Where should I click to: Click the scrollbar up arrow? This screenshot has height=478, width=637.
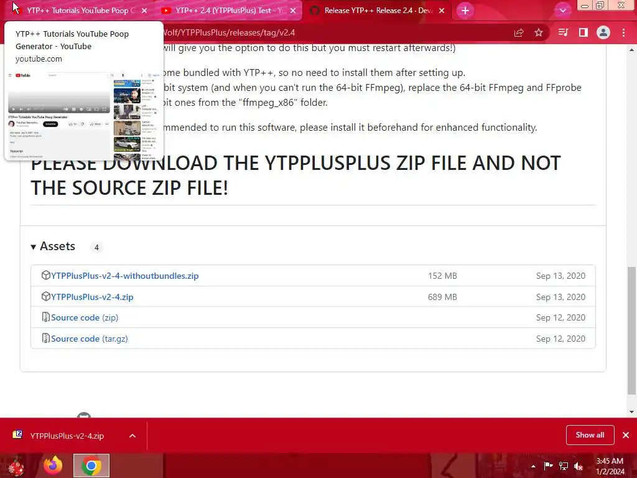click(631, 50)
